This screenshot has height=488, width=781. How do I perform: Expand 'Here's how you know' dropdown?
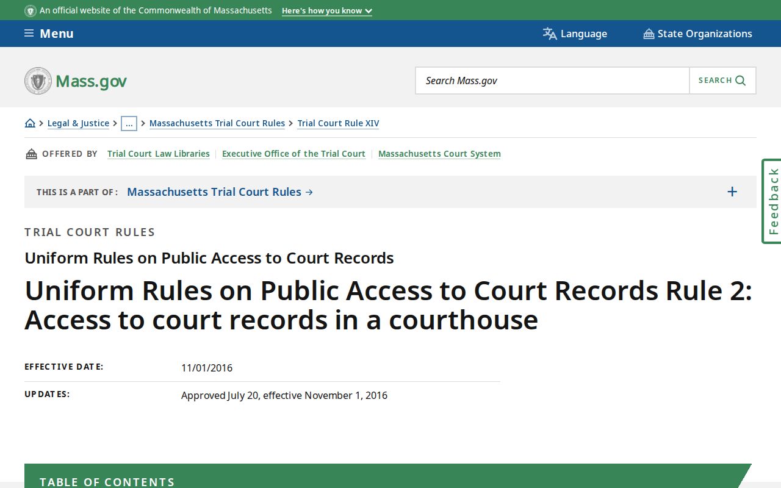[x=326, y=11]
